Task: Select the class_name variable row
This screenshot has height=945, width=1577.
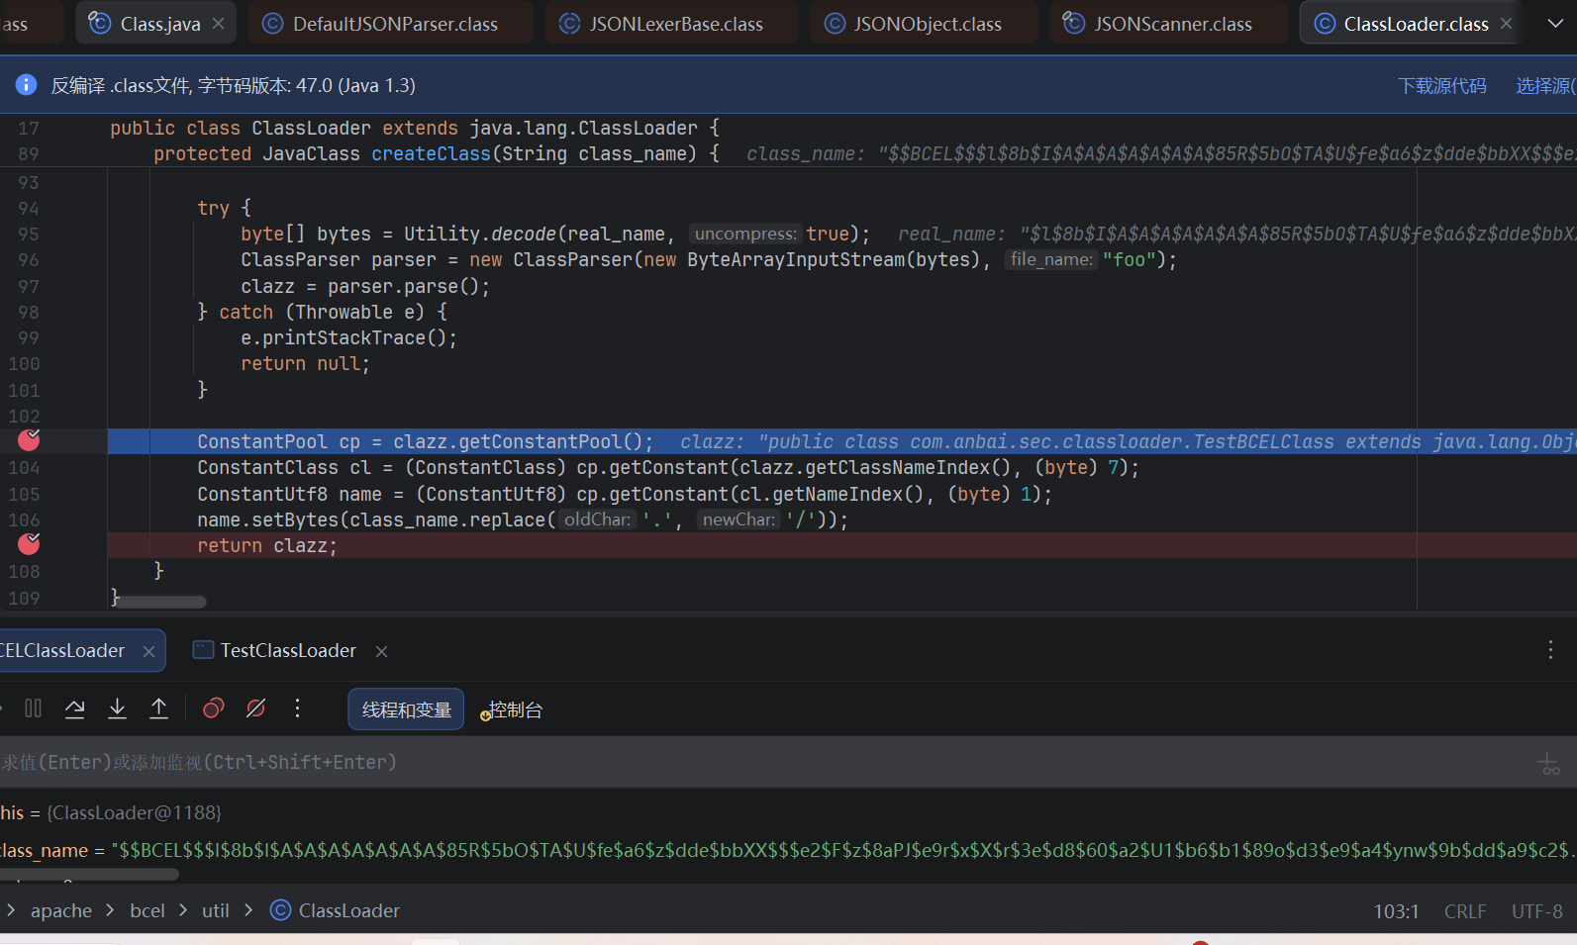Action: [788, 850]
